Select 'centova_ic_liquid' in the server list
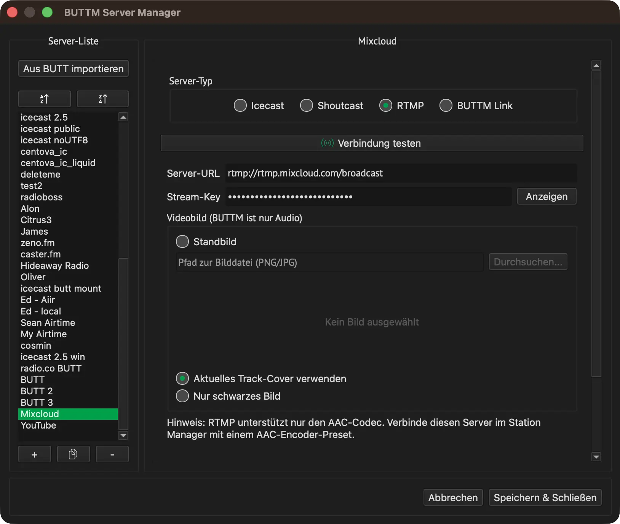Image resolution: width=620 pixels, height=524 pixels. coord(68,163)
